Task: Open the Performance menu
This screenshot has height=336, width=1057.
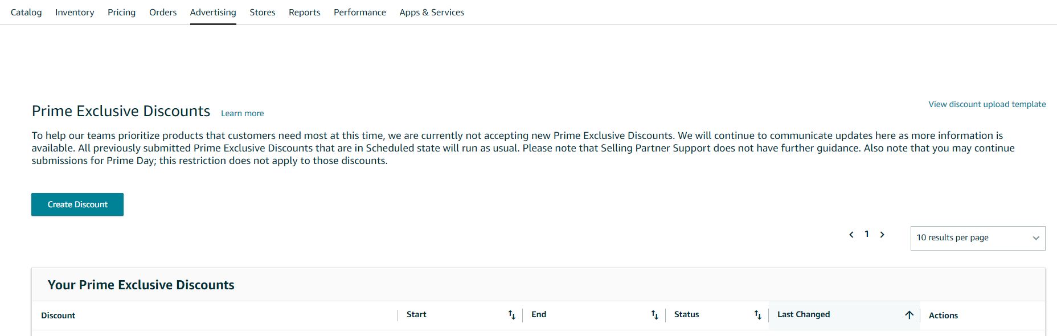Action: tap(360, 12)
